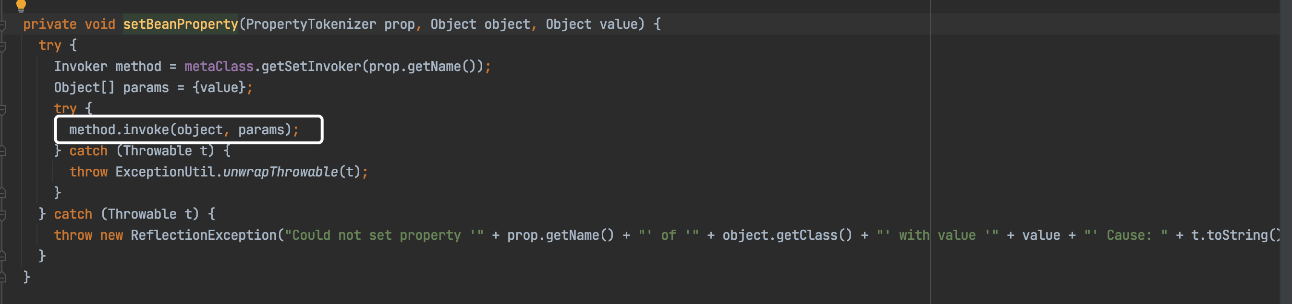Collapse the inner try block fold marker
Viewport: 1292px width, 304px height.
click(x=3, y=109)
